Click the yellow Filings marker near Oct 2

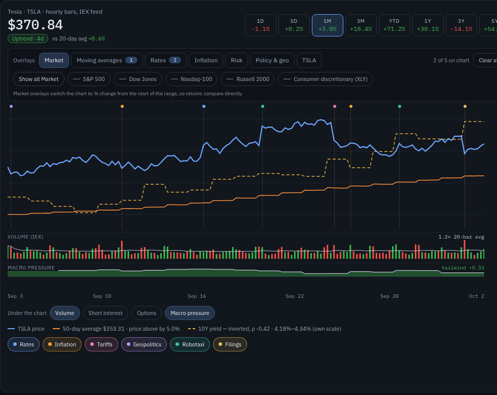coord(465,106)
